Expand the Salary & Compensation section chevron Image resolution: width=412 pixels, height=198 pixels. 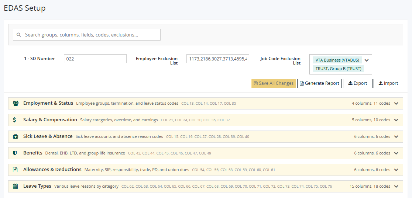click(x=396, y=120)
